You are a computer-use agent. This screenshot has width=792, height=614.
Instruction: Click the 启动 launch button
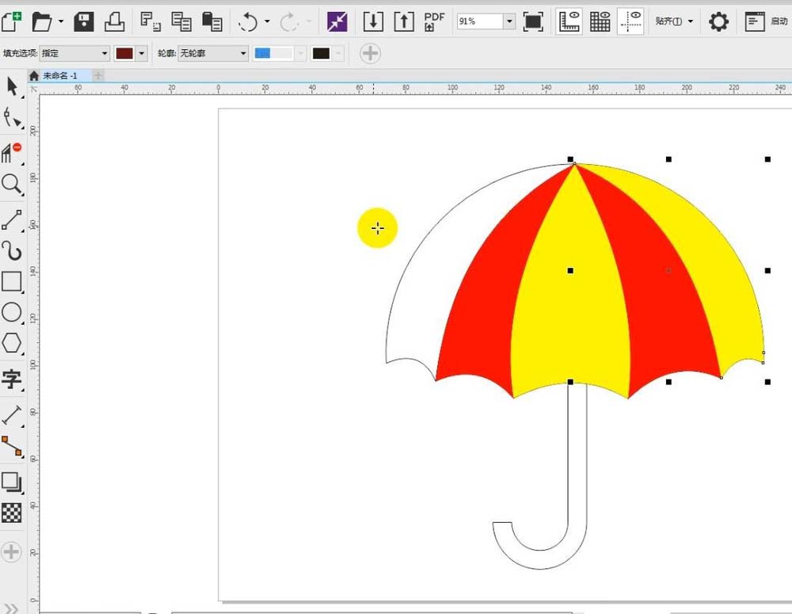[767, 21]
